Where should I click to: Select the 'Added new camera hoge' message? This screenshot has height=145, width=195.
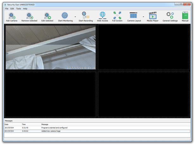[51, 131]
